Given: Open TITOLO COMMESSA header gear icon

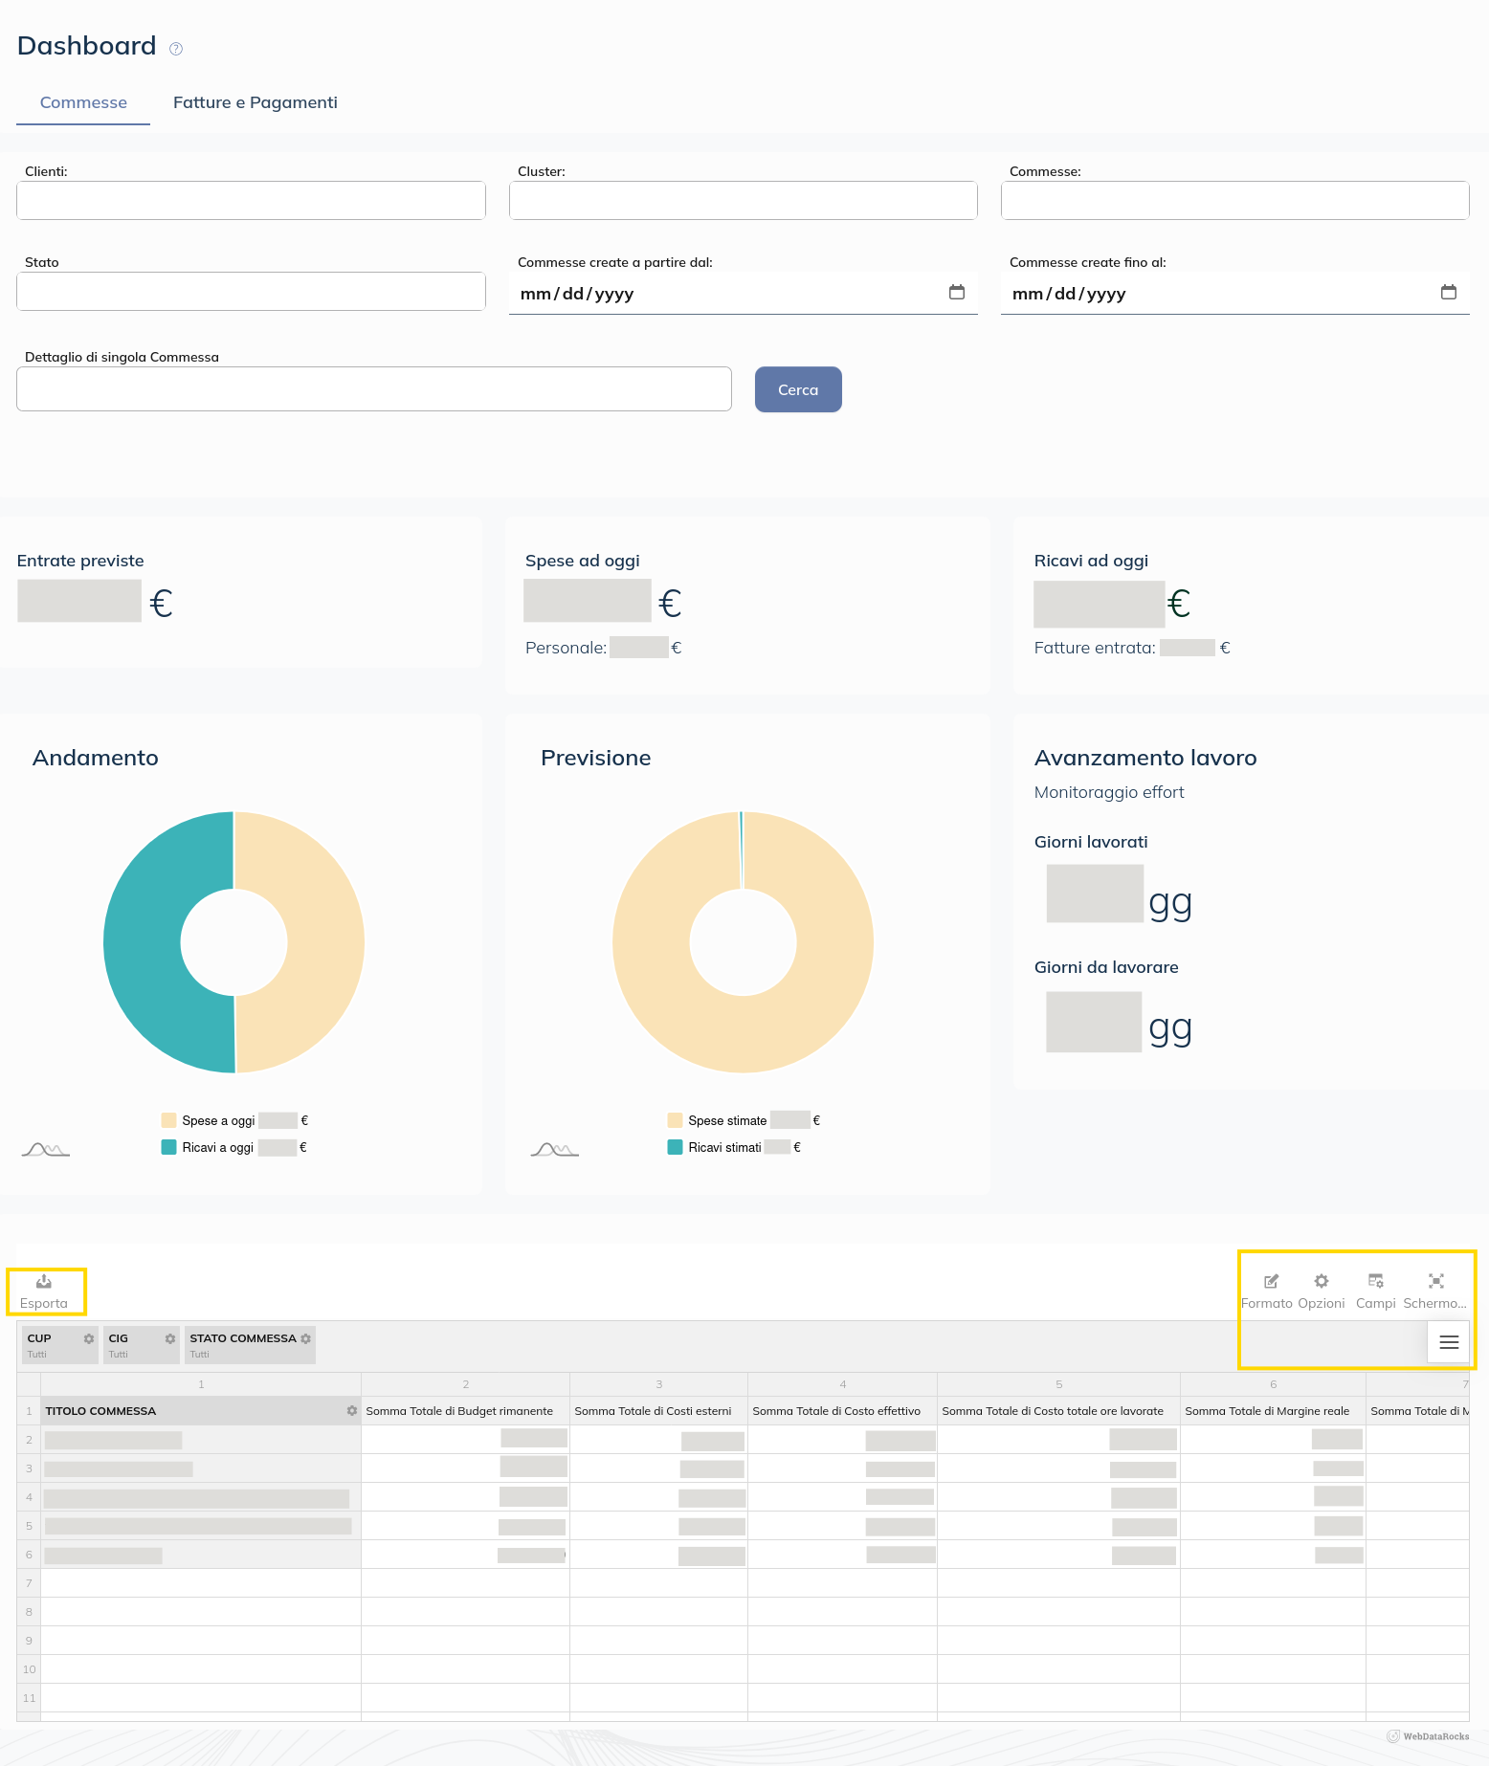Looking at the screenshot, I should pos(352,1411).
